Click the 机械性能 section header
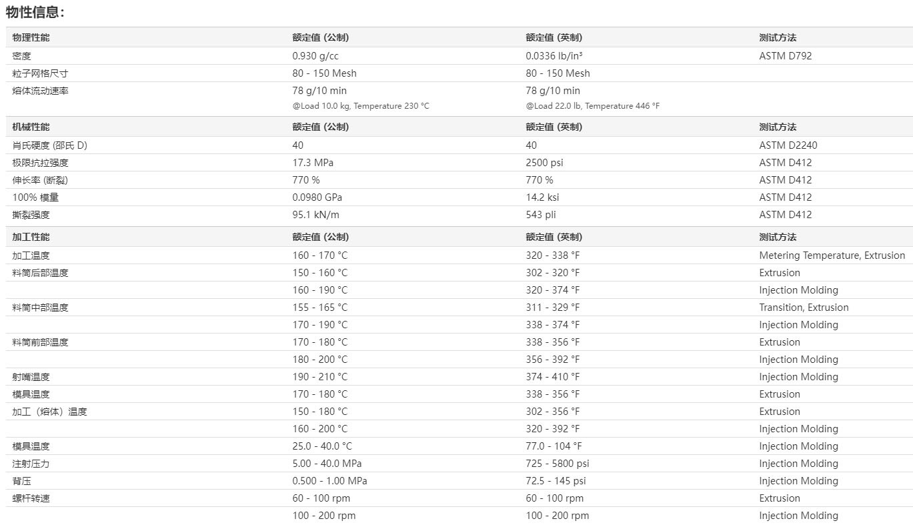This screenshot has width=913, height=529. 31,127
